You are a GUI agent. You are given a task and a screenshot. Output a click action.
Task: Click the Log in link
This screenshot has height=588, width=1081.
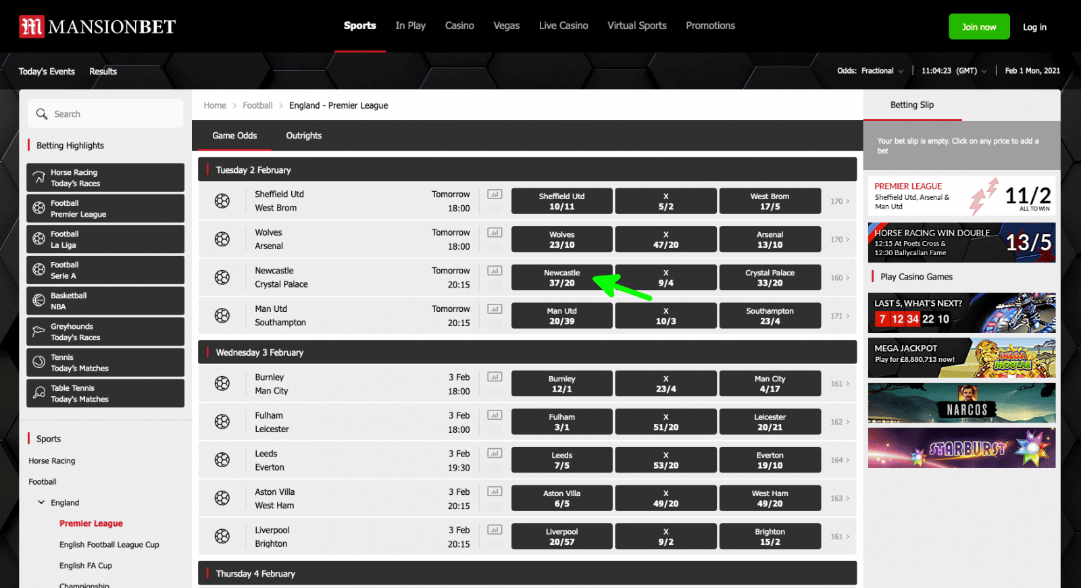pos(1034,27)
